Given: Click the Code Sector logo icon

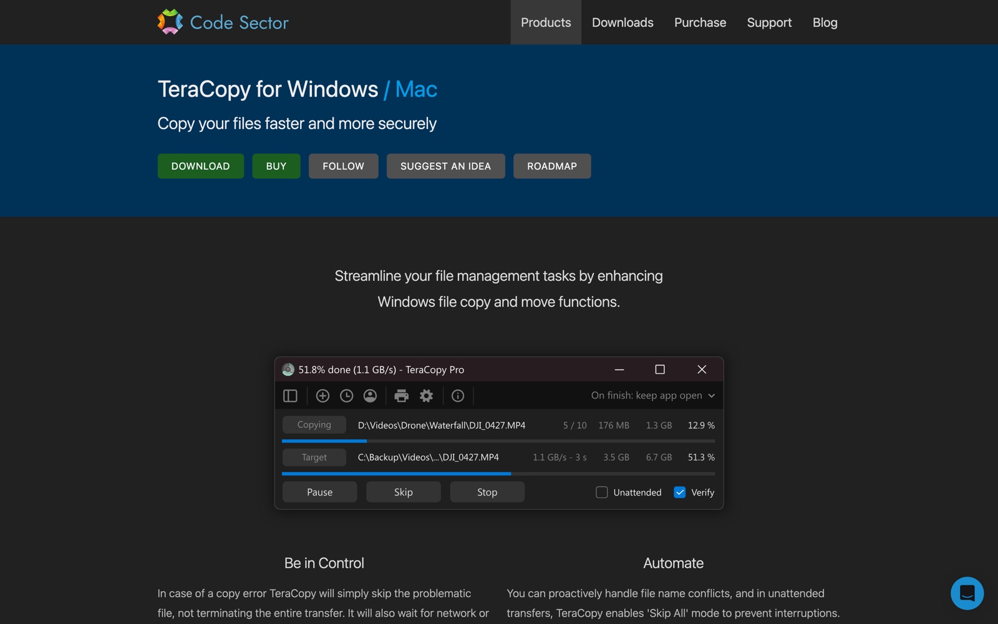Looking at the screenshot, I should [x=170, y=22].
